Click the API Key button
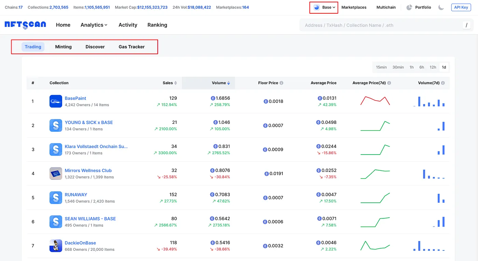Viewport: 478px width, 261px height. tap(461, 7)
